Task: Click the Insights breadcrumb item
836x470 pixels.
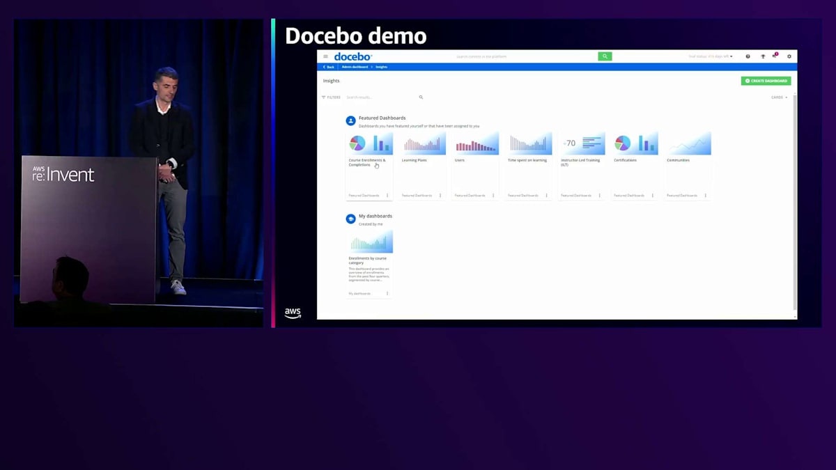Action: pos(381,67)
